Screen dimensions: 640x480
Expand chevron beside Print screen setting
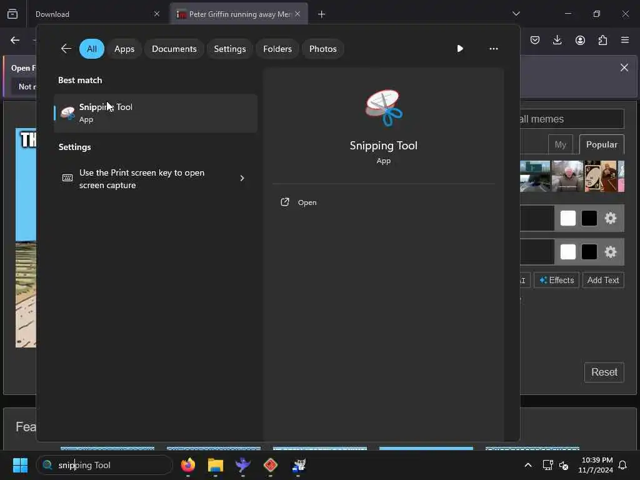[x=242, y=178]
